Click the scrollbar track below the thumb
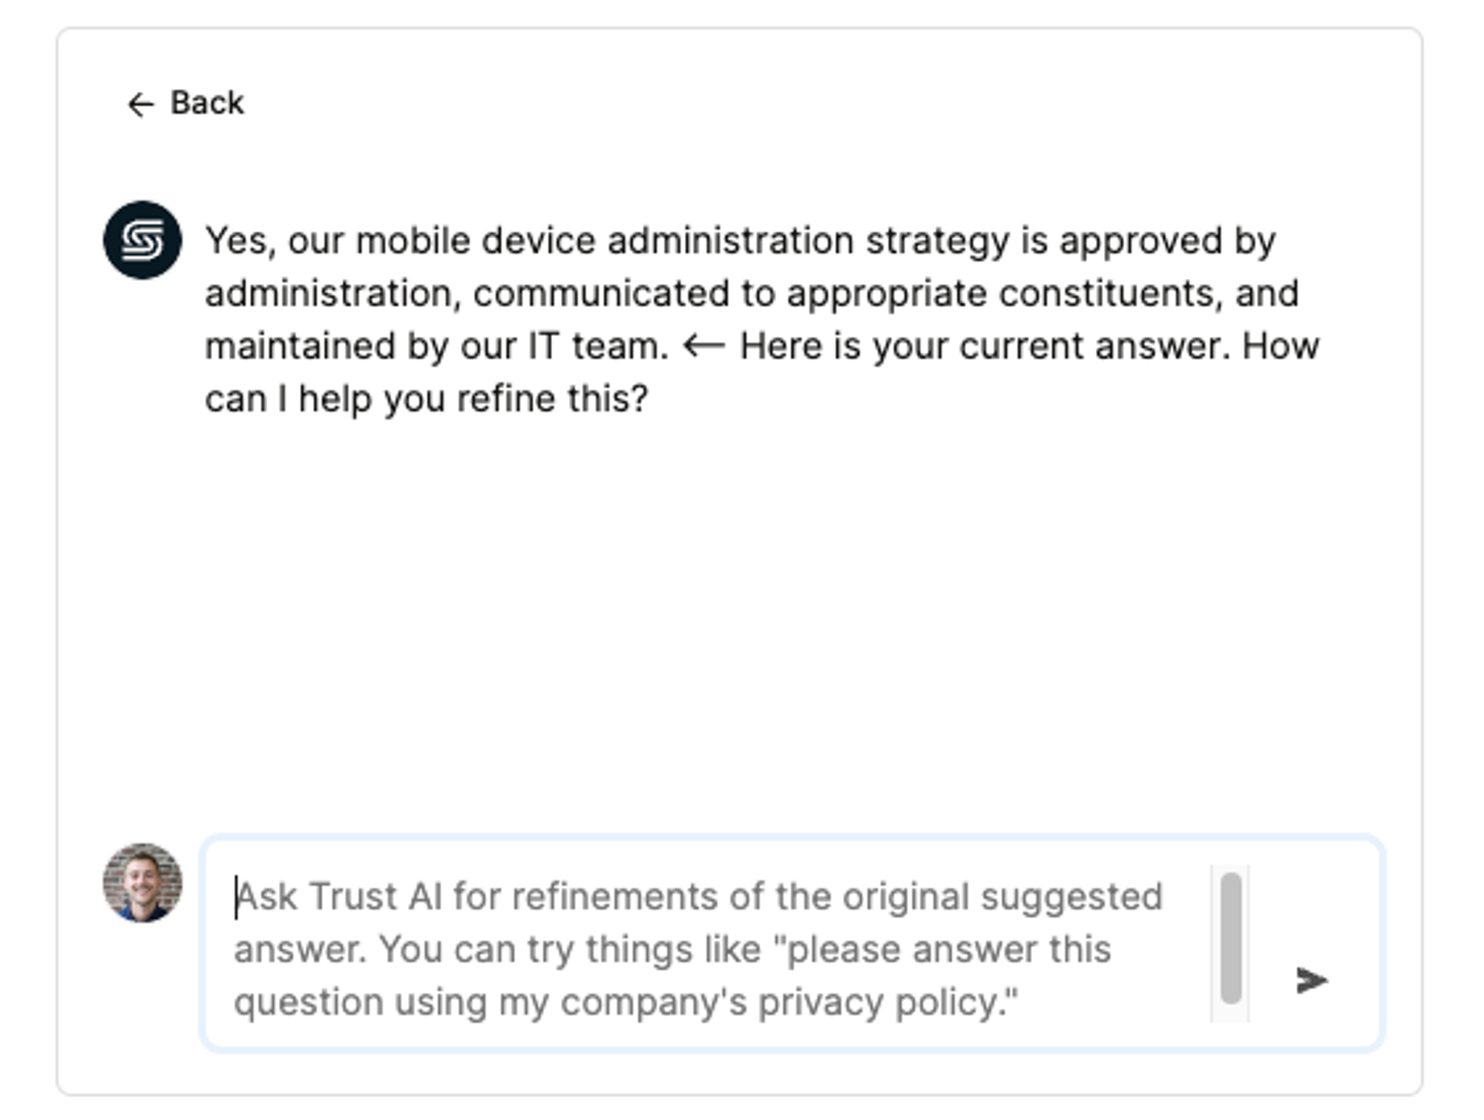Viewport: 1484px width, 1120px height. (x=1231, y=1013)
